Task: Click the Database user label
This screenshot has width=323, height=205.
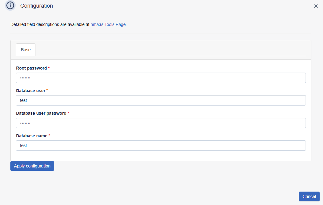Action: pyautogui.click(x=30, y=91)
